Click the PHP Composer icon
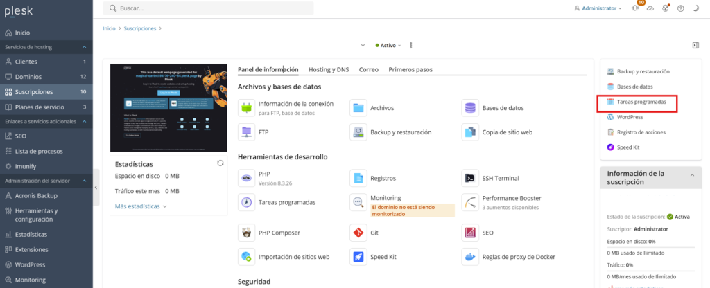This screenshot has width=710, height=288. [x=245, y=233]
